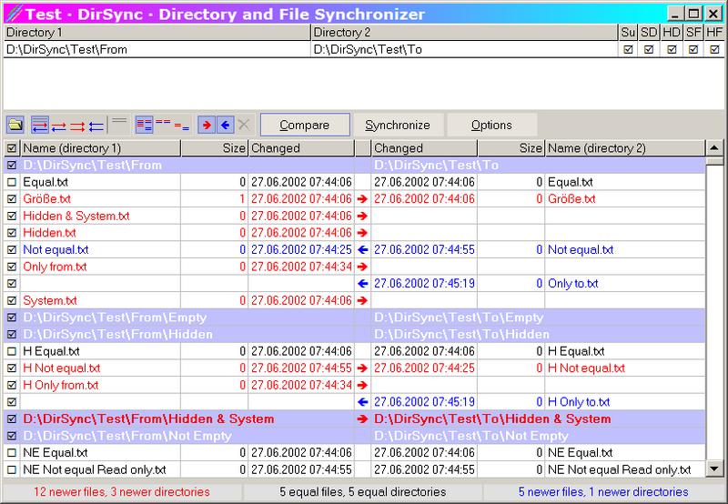728x504 pixels.
Task: Click the Compare button
Action: coord(305,125)
